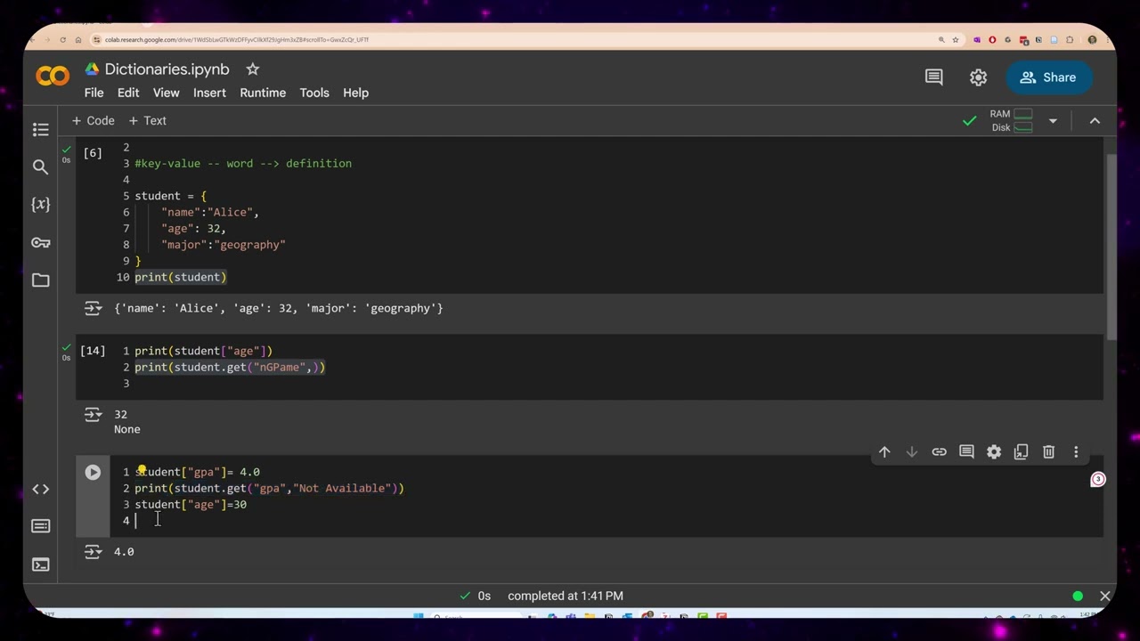Open the Table of contents sidebar panel
This screenshot has width=1140, height=641.
[40, 130]
